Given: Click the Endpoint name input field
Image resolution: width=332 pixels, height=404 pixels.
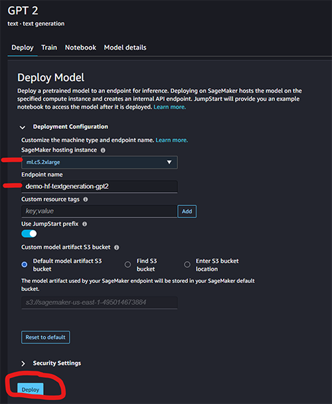Looking at the screenshot, I should pyautogui.click(x=100, y=187).
